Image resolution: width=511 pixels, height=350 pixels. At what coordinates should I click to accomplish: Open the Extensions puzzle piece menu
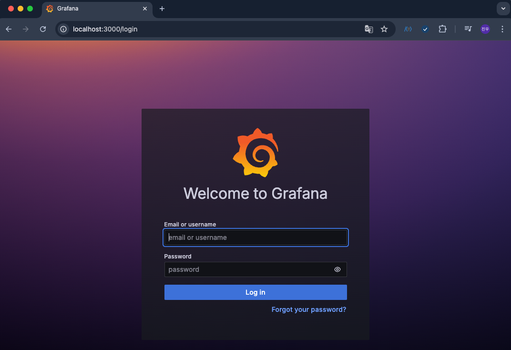coord(442,29)
